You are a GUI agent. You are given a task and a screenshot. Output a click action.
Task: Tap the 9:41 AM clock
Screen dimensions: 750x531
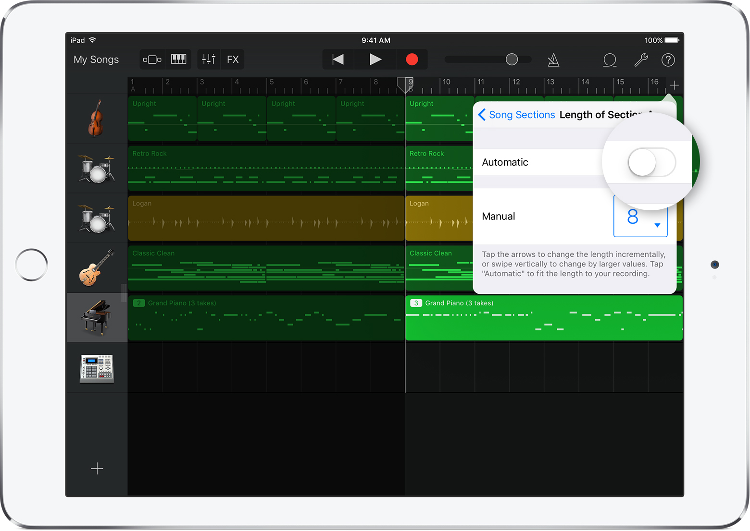point(376,40)
